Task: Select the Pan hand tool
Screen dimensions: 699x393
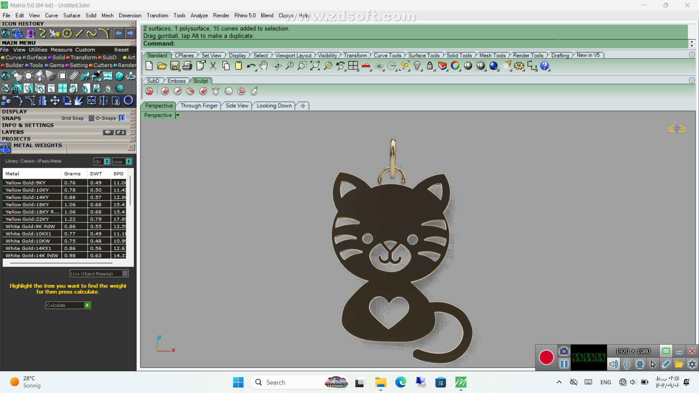Action: [264, 66]
